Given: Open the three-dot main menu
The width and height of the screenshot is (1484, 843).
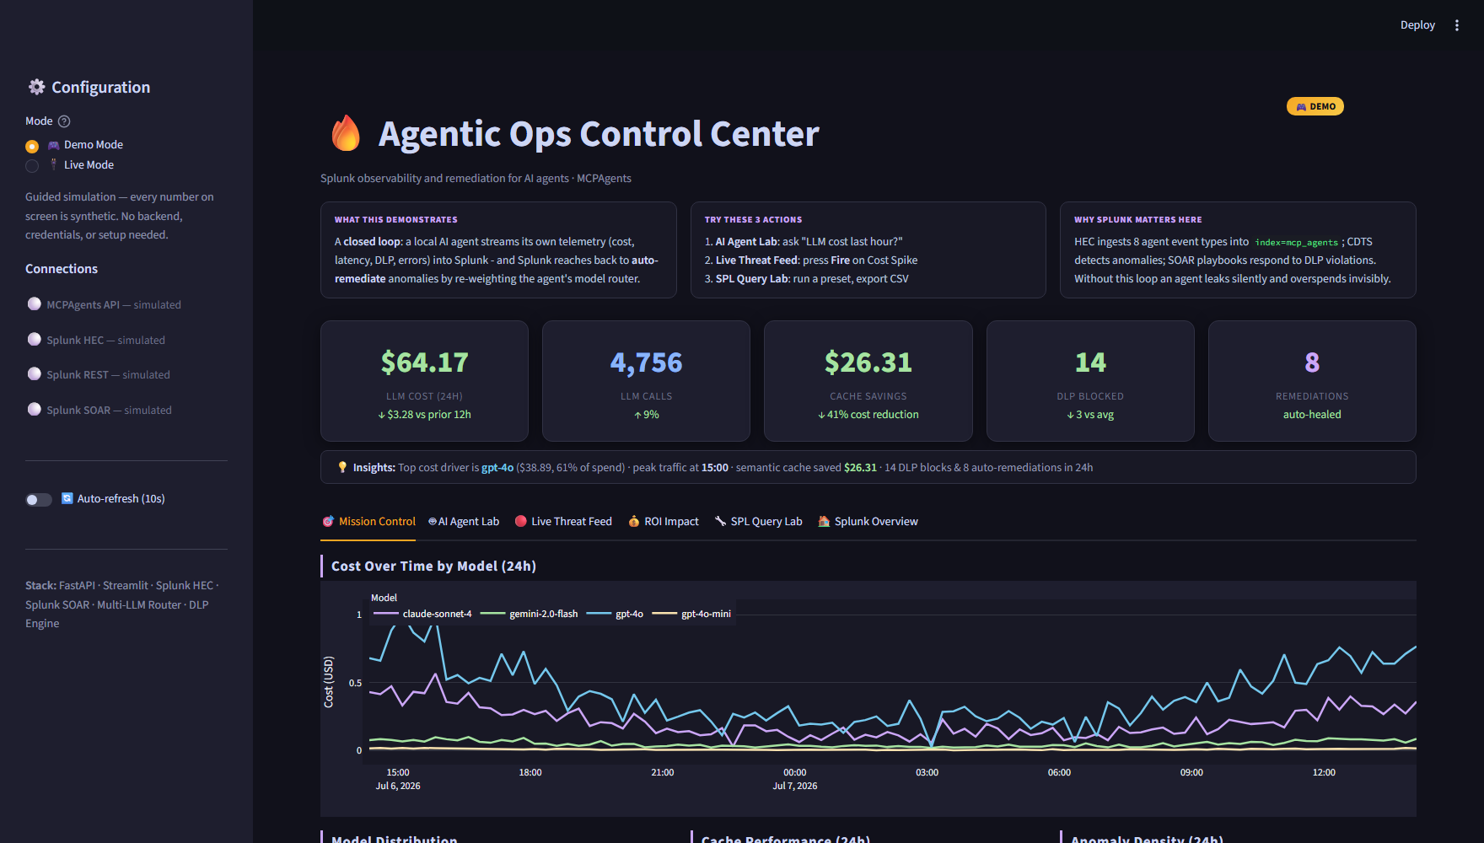Looking at the screenshot, I should click(1457, 25).
